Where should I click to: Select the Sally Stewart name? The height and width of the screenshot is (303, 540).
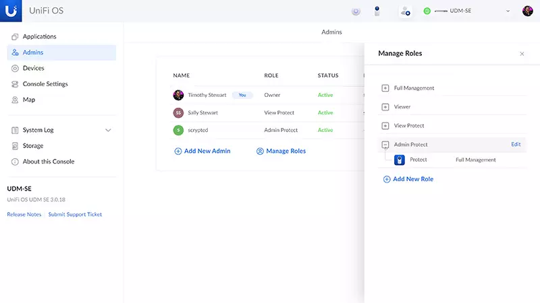[x=203, y=112]
